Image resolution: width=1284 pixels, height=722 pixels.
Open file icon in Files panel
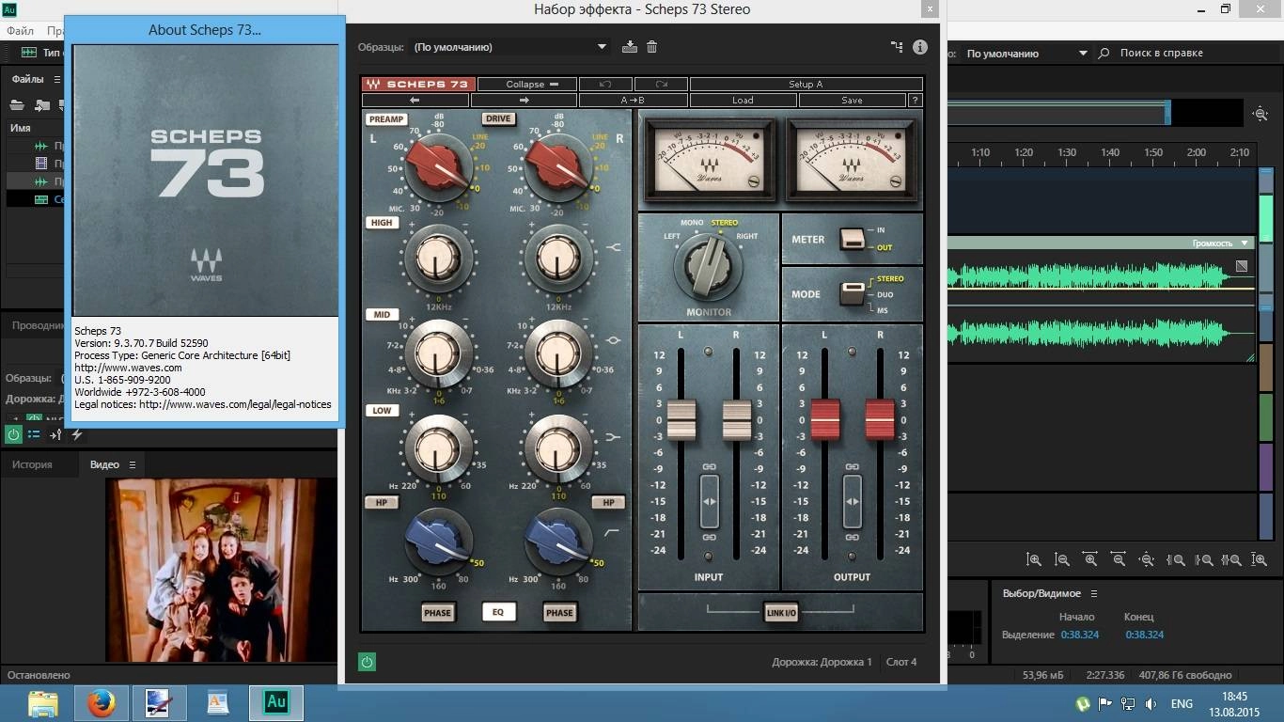pos(17,104)
